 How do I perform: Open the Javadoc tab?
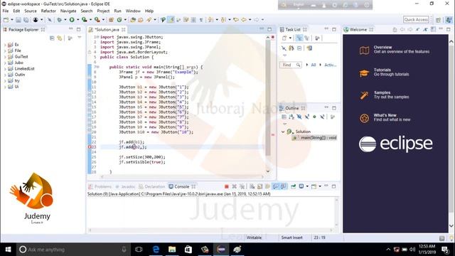tap(125, 186)
